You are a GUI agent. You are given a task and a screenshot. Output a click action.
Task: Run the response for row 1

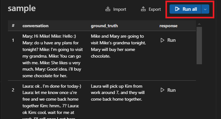coord(168,40)
